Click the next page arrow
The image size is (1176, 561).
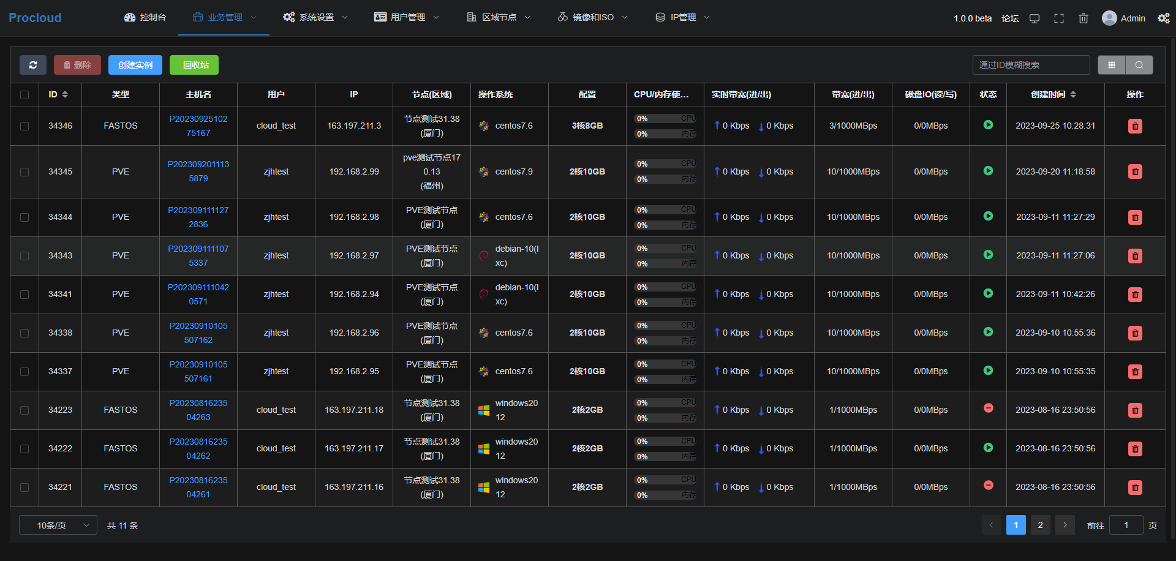click(x=1065, y=525)
